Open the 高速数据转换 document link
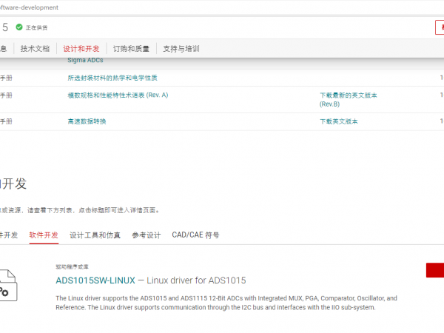The image size is (444, 333). pos(87,121)
